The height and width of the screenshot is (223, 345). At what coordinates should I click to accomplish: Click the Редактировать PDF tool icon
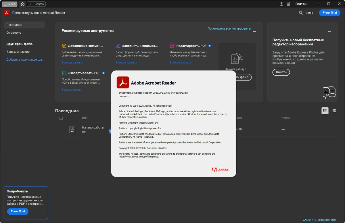click(172, 46)
